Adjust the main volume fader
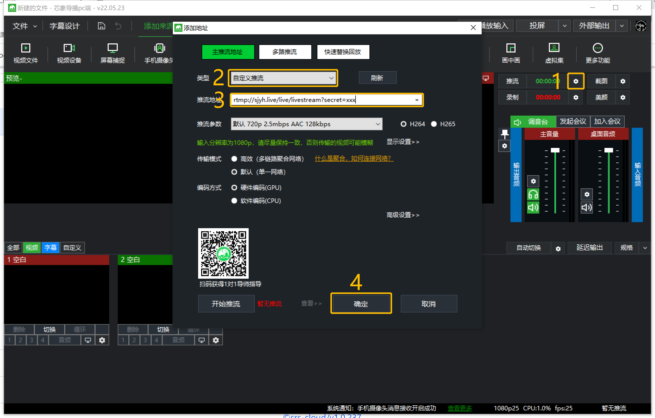The image size is (655, 418). pos(555,151)
